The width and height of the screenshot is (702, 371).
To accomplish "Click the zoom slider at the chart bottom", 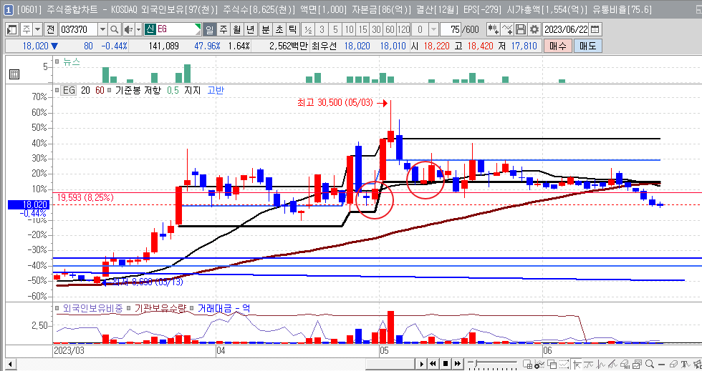I will [493, 364].
